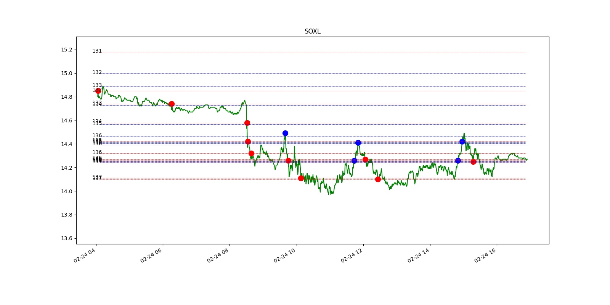610x305 pixels.
Task: Click the SOXL chart title
Action: [312, 31]
